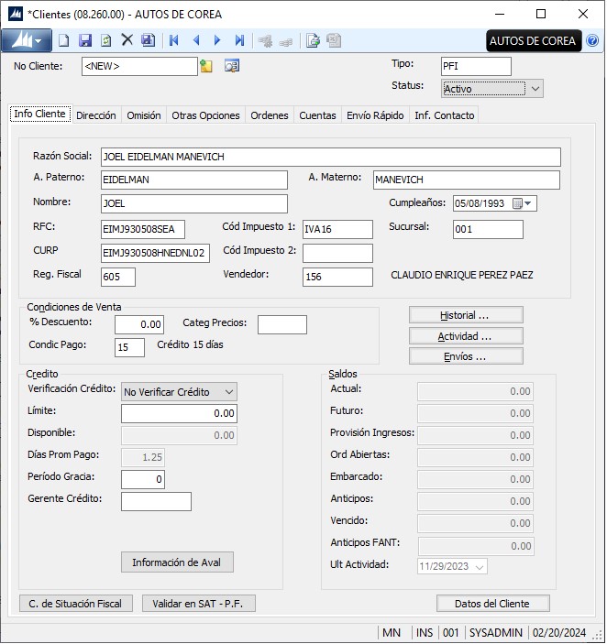Click the Gerente Crédito input box
Screen dimensions: 607x644
tap(156, 501)
